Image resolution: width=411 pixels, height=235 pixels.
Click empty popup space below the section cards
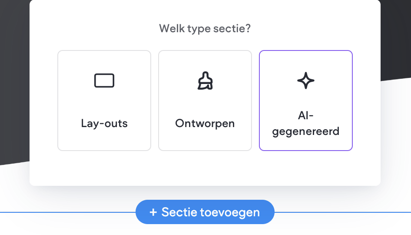pos(205,169)
